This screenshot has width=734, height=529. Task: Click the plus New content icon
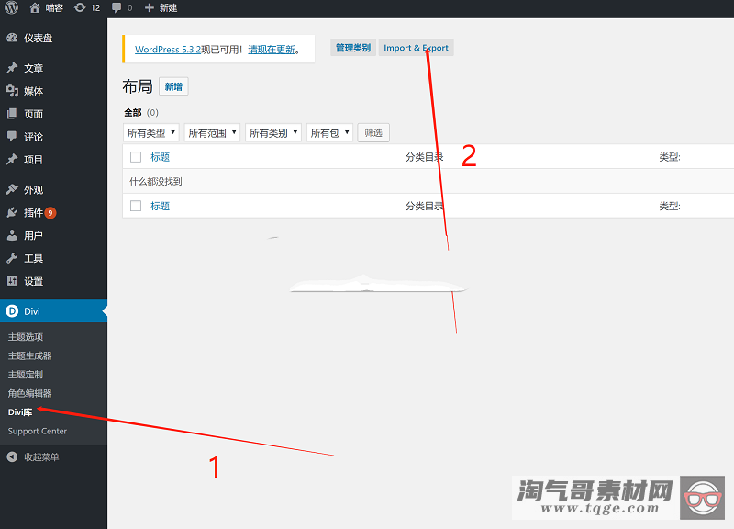pos(150,8)
